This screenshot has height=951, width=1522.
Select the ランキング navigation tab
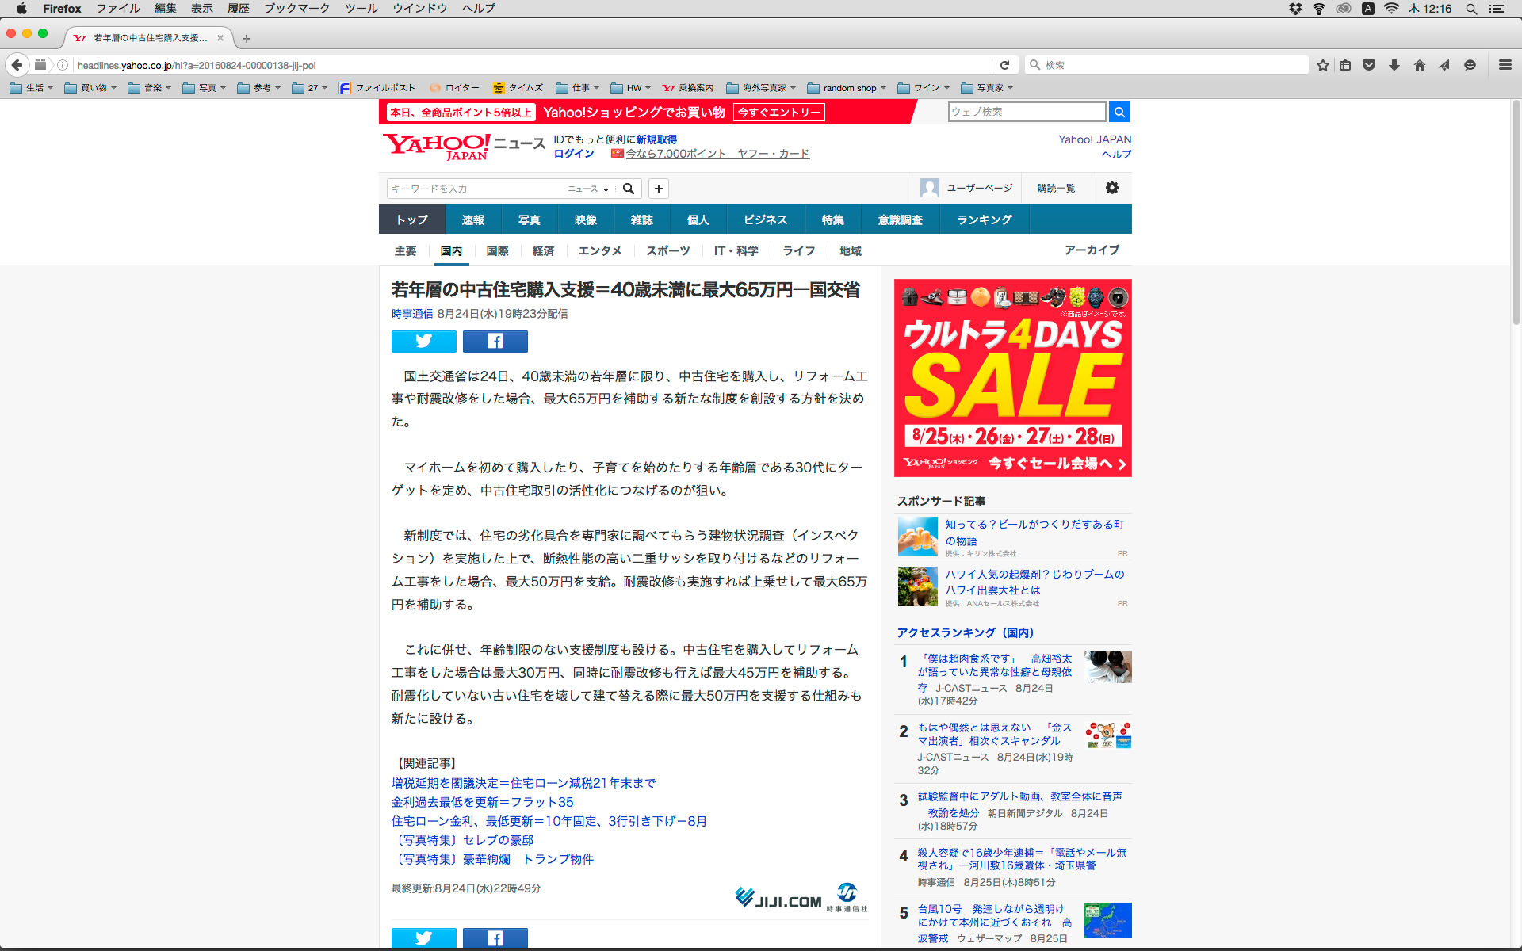(984, 220)
